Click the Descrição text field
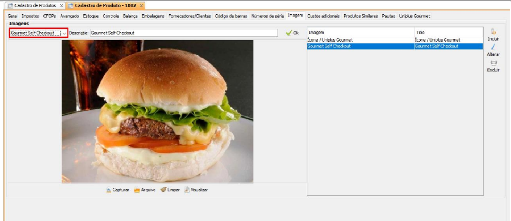Viewport: 511px width, 221px height. click(184, 33)
